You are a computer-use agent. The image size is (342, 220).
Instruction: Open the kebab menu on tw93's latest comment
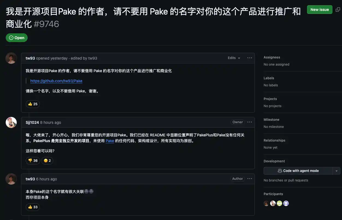249,178
